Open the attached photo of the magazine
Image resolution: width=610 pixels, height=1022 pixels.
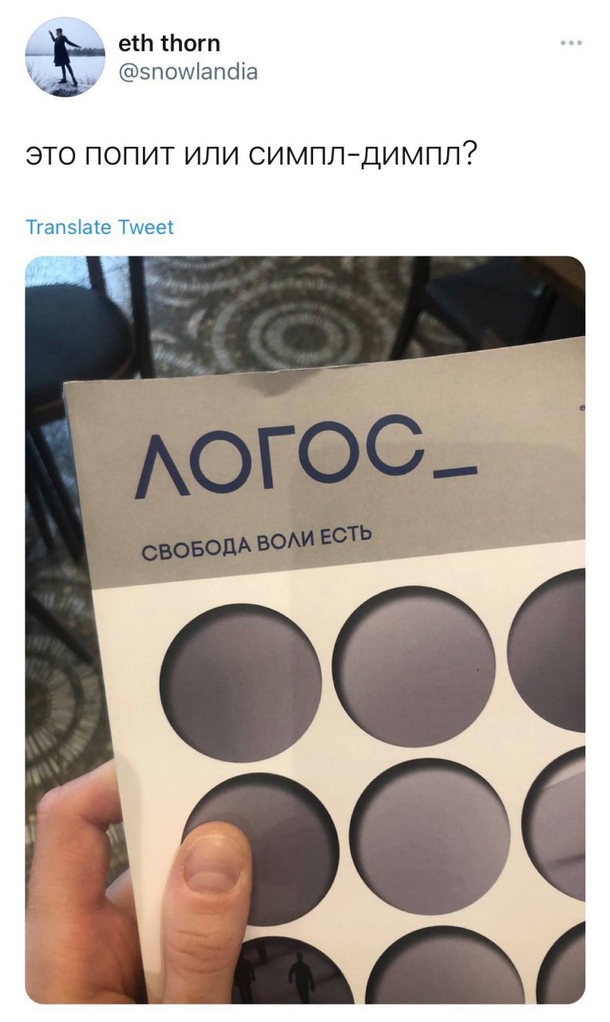coord(305,629)
